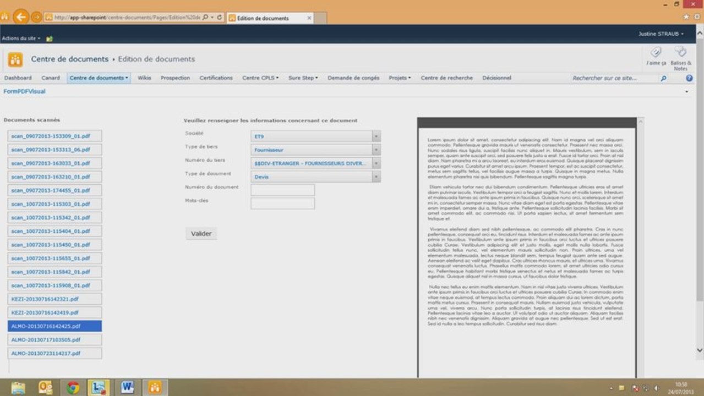Viewport: 704px width, 396px height.
Task: Select scan_10072013-115404_01.pdf
Action: tap(54, 231)
